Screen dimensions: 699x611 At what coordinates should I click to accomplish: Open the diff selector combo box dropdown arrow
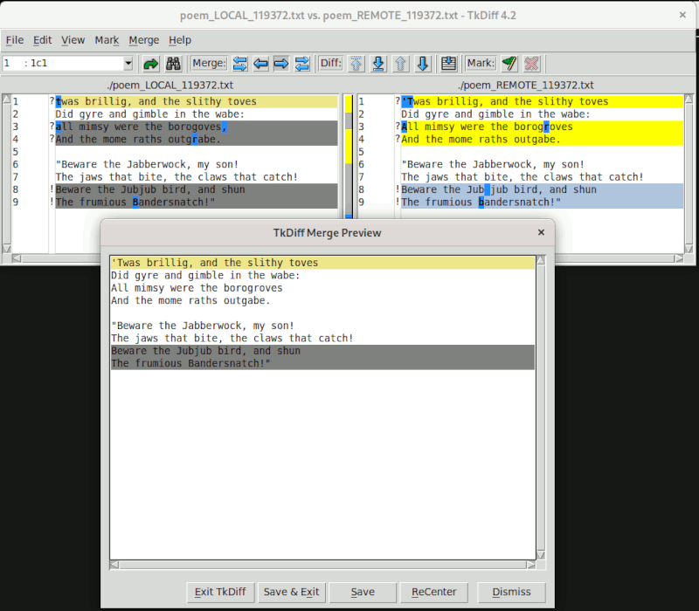[128, 63]
